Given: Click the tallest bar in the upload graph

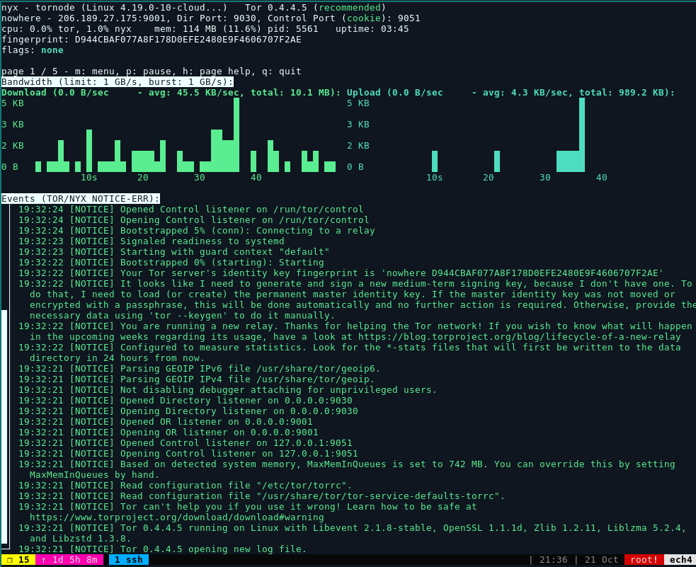Looking at the screenshot, I should 582,135.
